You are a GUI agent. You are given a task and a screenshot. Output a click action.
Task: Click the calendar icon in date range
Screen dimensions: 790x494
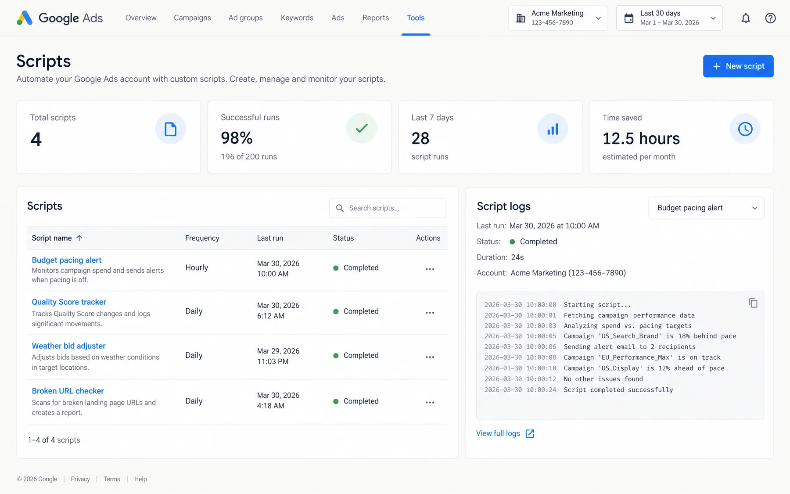(629, 18)
